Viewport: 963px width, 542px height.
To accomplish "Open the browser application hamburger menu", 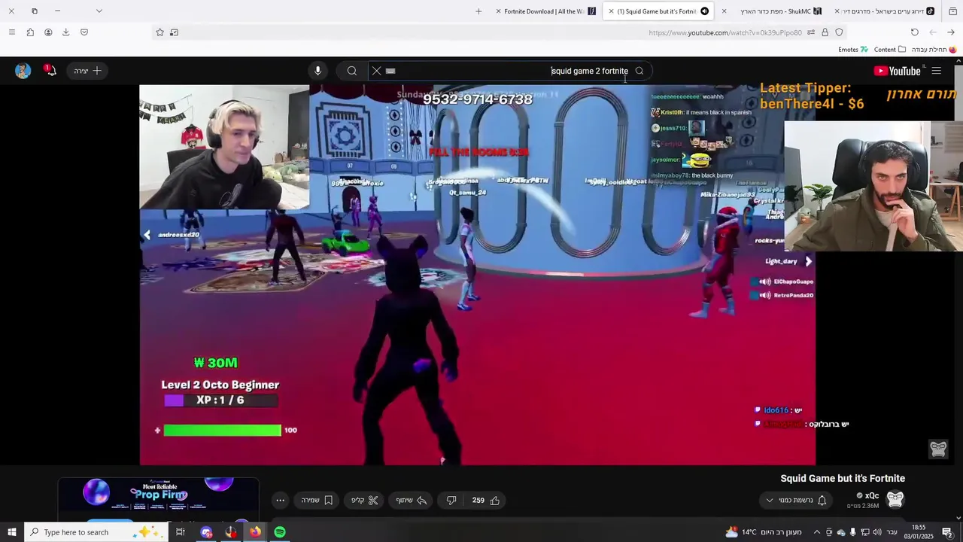I will pyautogui.click(x=12, y=32).
